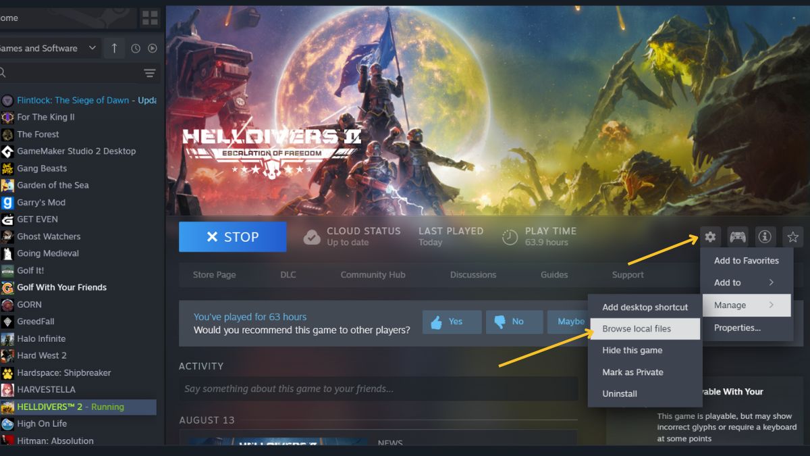
Task: Expand the Manage submenu
Action: click(746, 305)
